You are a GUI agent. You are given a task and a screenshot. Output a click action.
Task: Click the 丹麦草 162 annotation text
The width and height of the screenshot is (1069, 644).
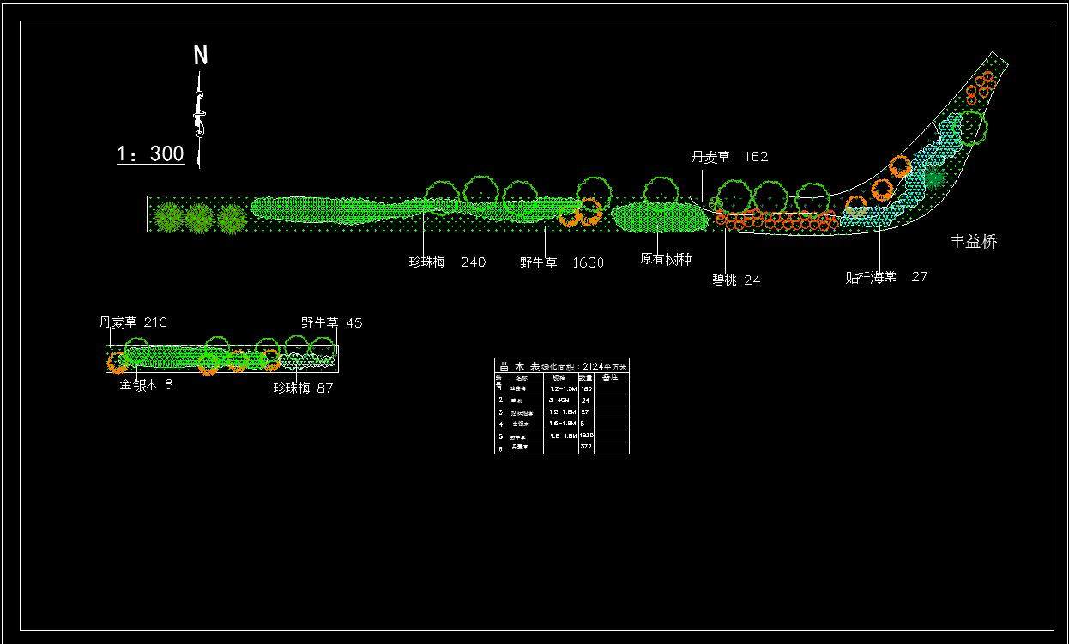click(x=729, y=157)
